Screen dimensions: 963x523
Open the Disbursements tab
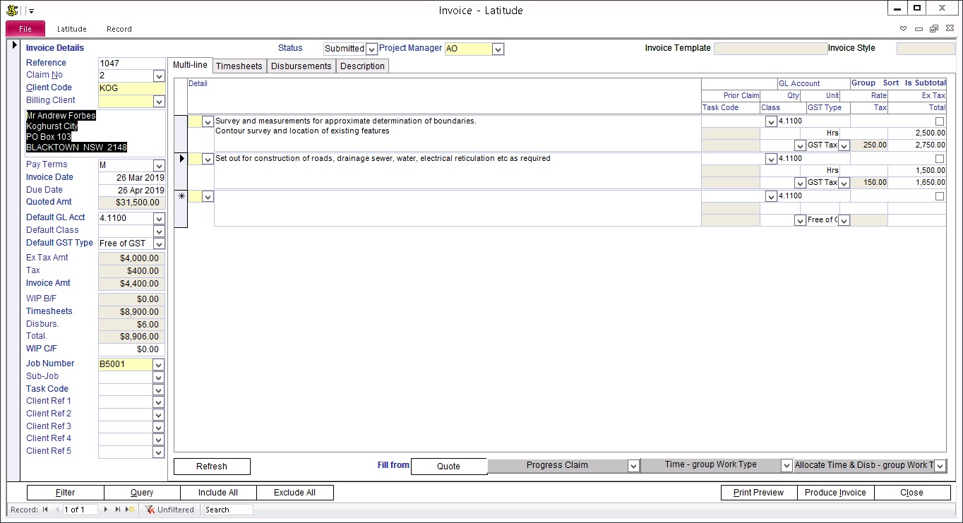tap(301, 66)
